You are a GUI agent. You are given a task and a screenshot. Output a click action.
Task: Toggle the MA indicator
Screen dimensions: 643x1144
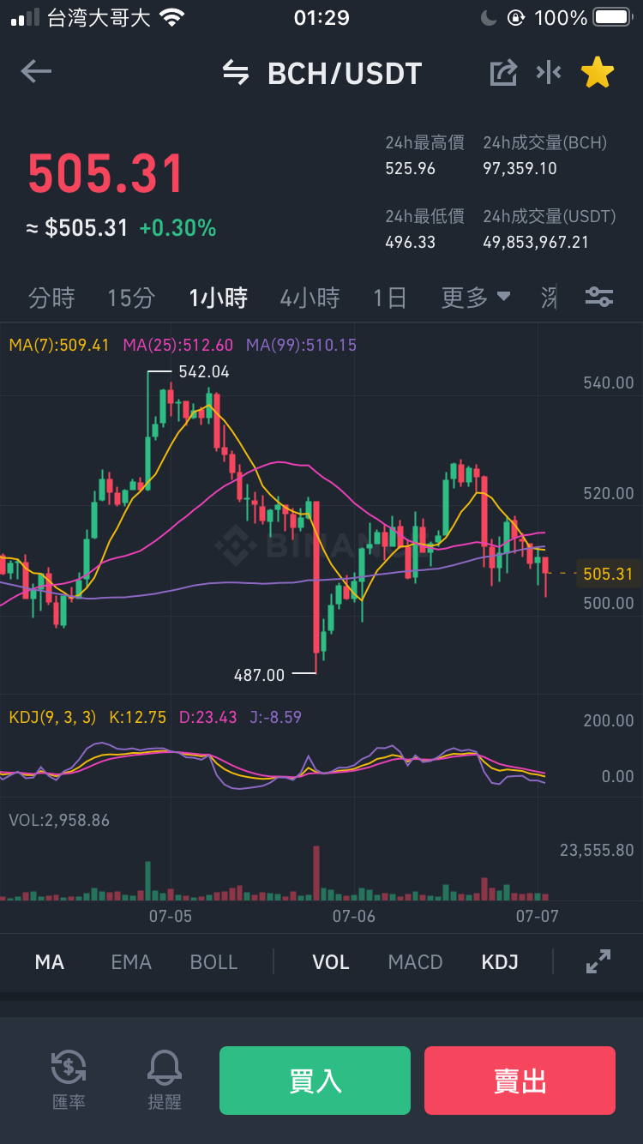(x=50, y=962)
